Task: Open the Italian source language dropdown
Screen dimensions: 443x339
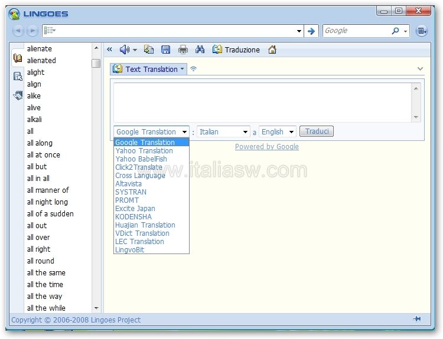Action: click(223, 131)
